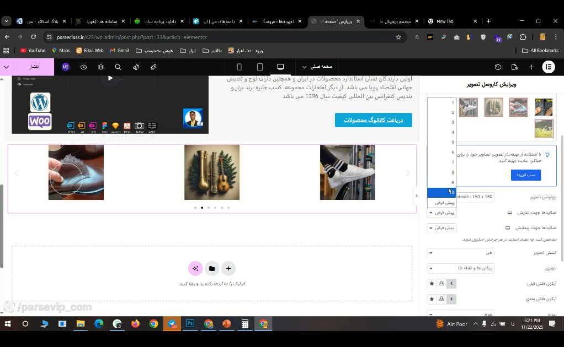Image resolution: width=564 pixels, height=347 pixels.
Task: Select the first carousel pagination dot
Action: tap(195, 208)
